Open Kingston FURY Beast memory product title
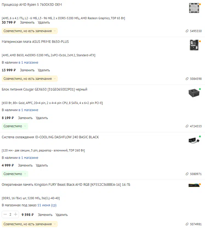Image resolution: width=205 pixels, height=228 pixels. point(66,185)
